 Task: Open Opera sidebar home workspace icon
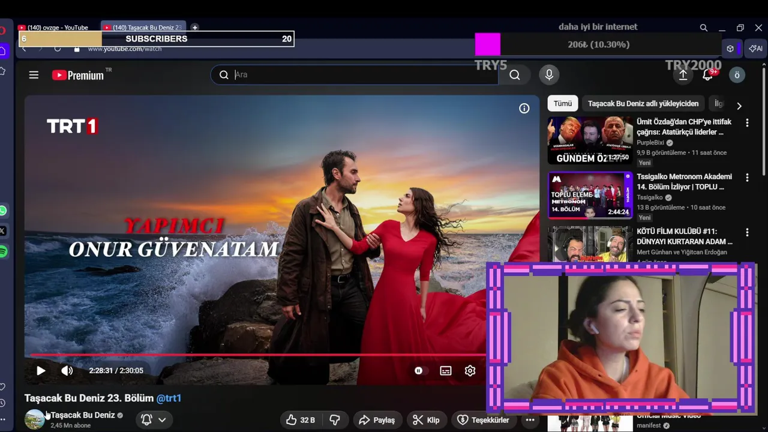(2, 50)
